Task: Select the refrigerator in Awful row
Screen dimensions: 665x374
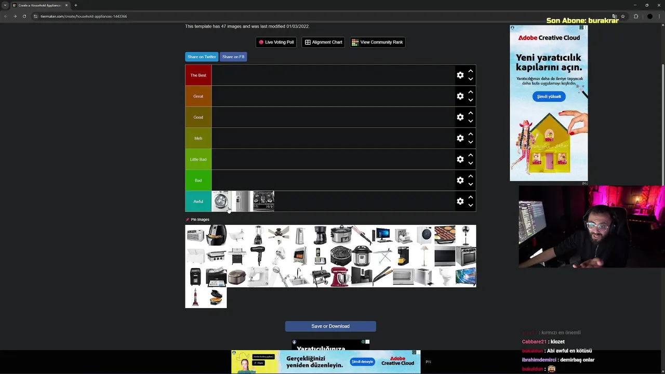Action: click(x=243, y=202)
